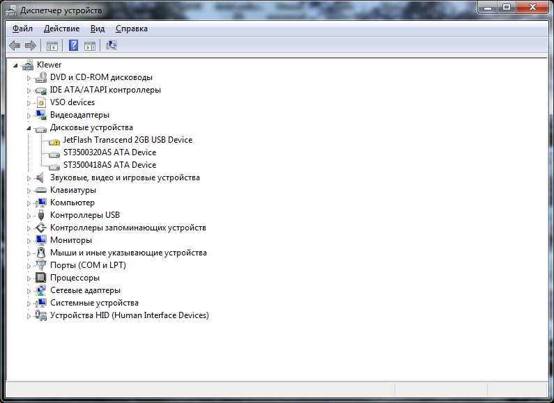The width and height of the screenshot is (554, 403).
Task: Click the Процессоры chip icon
Action: (41, 278)
